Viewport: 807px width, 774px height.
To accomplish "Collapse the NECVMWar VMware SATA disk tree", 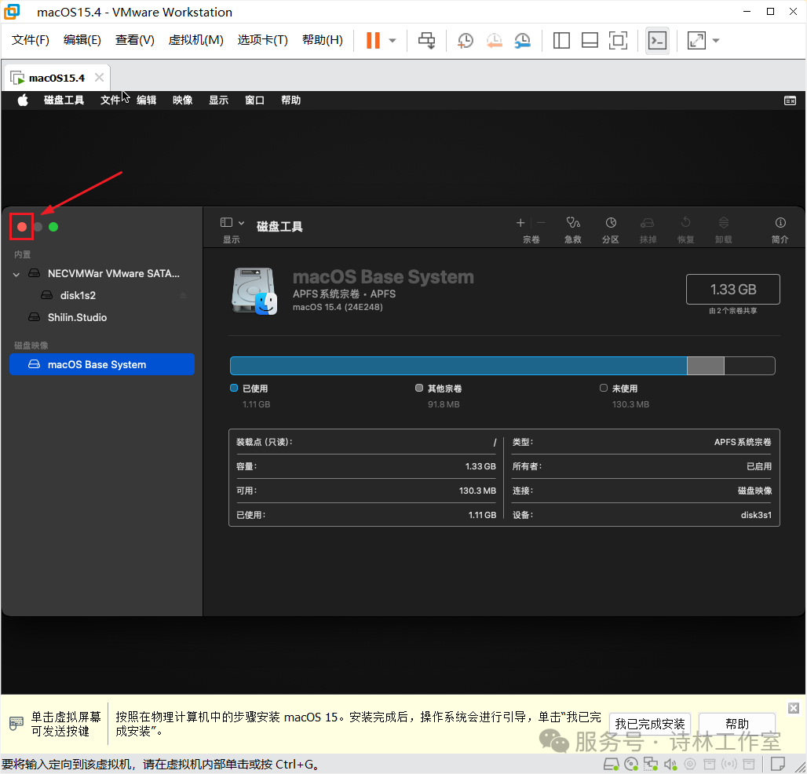I will coord(16,274).
